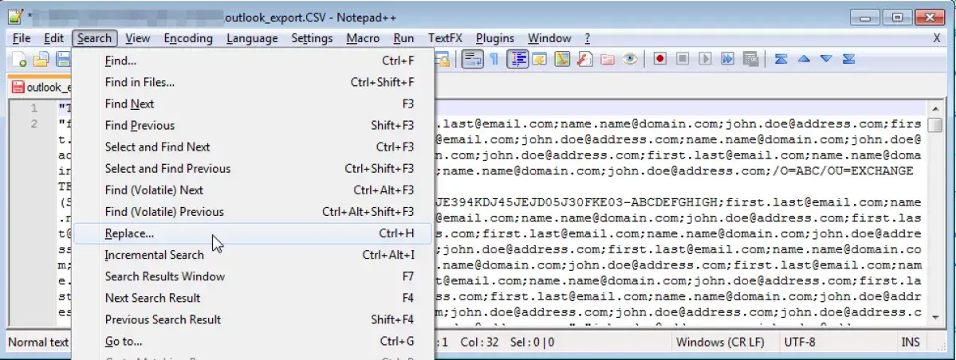Click line number 2 in the margin
This screenshot has height=360, width=956.
coord(34,123)
